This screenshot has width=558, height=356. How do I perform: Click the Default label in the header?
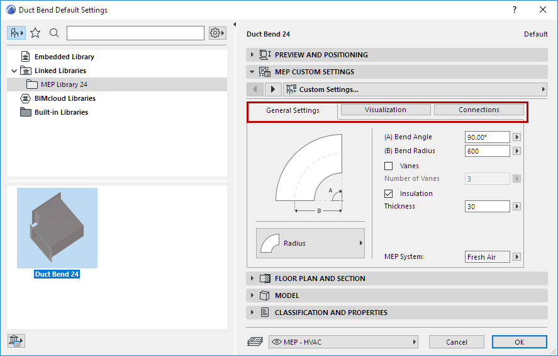tap(535, 34)
